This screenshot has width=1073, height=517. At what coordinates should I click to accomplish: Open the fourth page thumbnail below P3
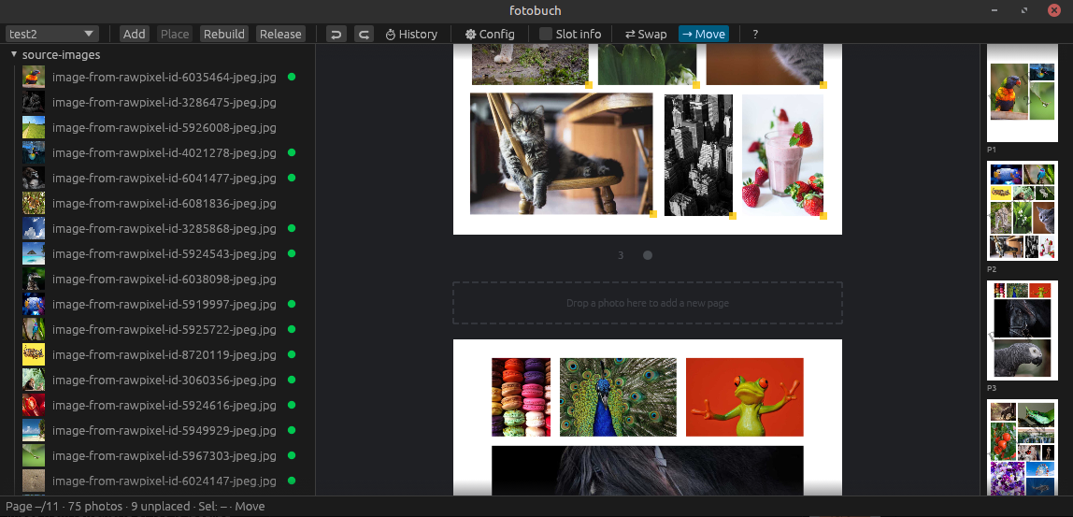pos(1023,448)
